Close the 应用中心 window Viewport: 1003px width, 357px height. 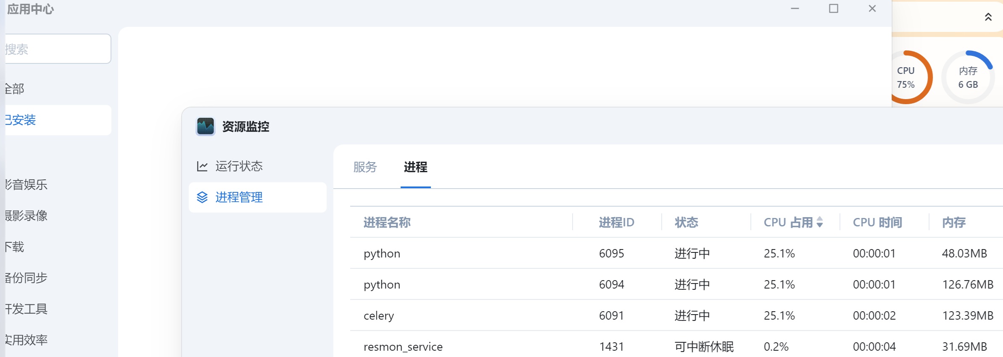pyautogui.click(x=872, y=8)
